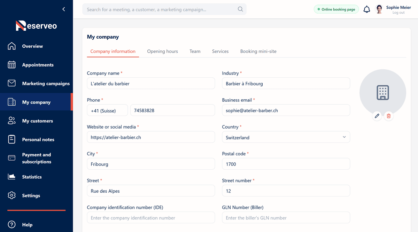Open notifications bell icon
418x232 pixels.
pyautogui.click(x=367, y=9)
